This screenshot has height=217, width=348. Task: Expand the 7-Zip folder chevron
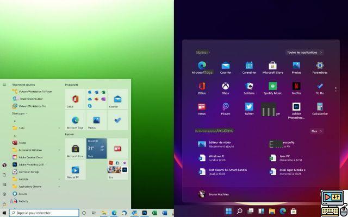click(x=59, y=128)
